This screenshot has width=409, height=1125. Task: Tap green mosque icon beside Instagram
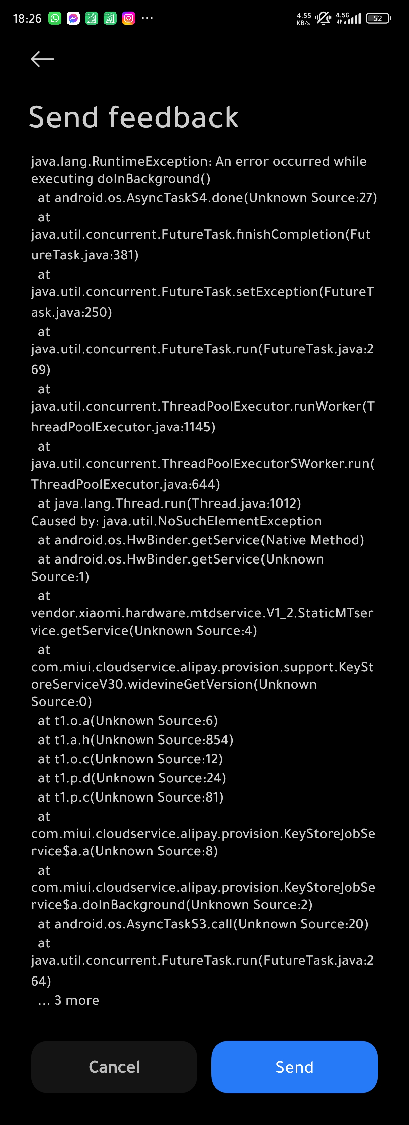(110, 18)
